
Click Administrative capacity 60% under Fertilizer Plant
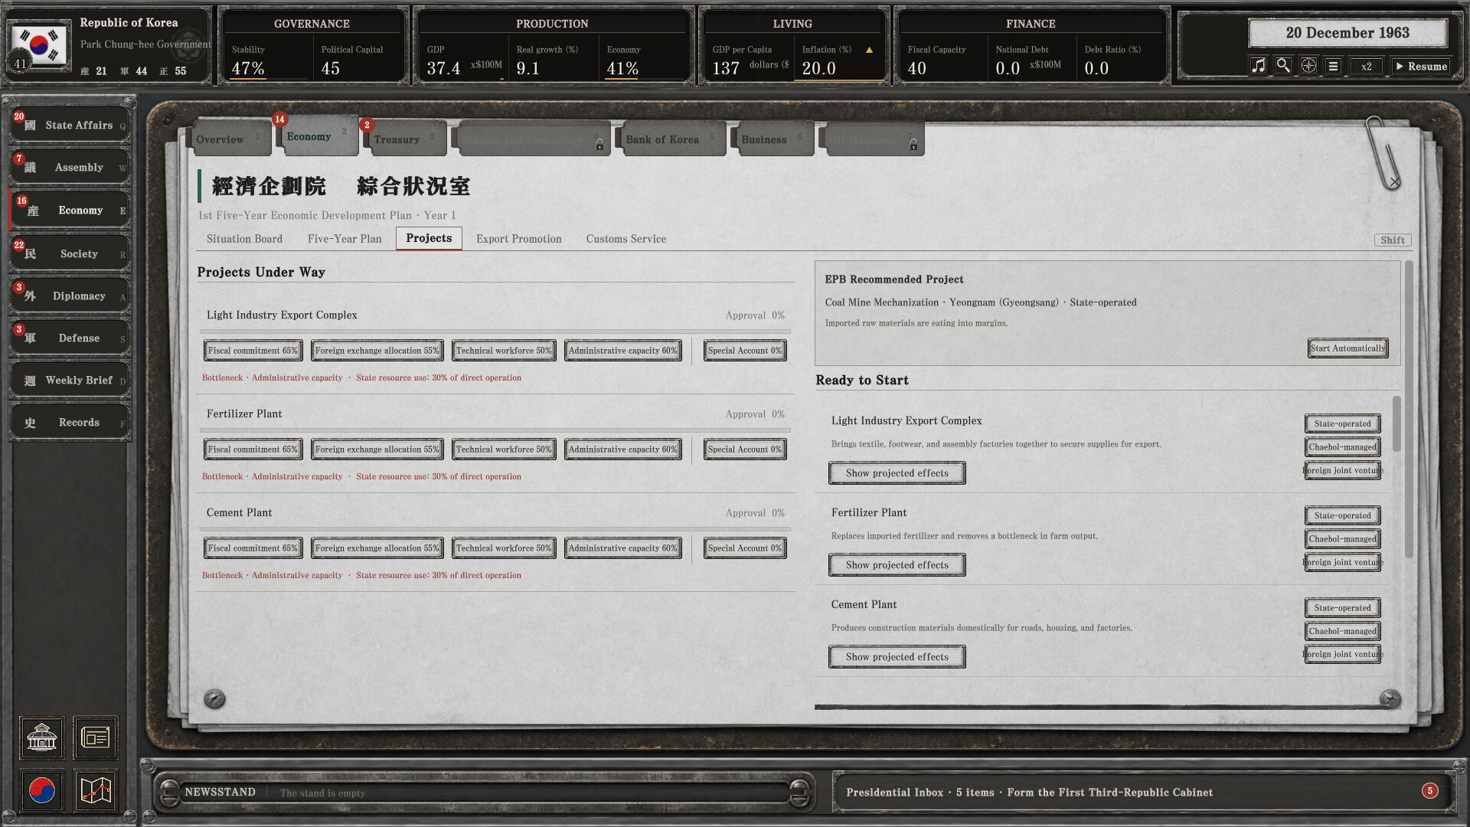point(622,449)
